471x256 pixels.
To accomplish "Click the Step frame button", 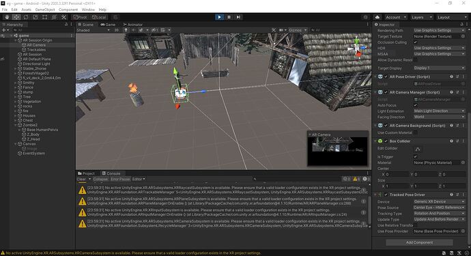I will [238, 17].
